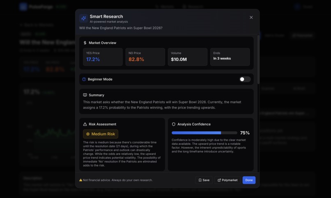331x198 pixels.
Task: Click the Risk Assessment warning triangle icon
Action: [85, 124]
